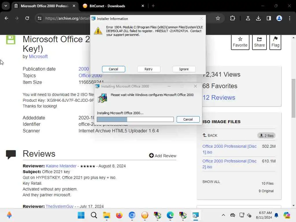Open the tab search dropdown arrow
Viewport: 296px width, 222px height.
(x=6, y=6)
